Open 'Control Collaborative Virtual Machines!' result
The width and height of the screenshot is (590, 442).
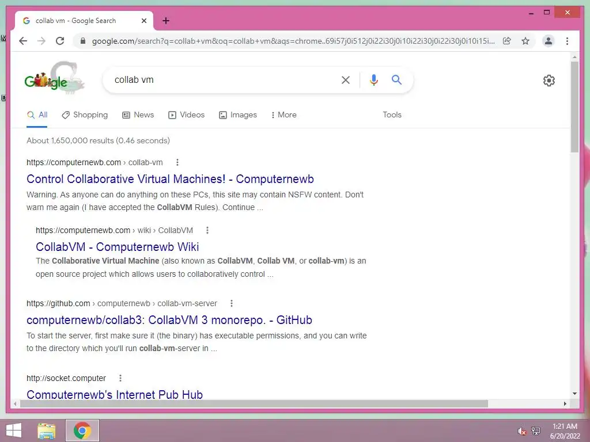[170, 179]
